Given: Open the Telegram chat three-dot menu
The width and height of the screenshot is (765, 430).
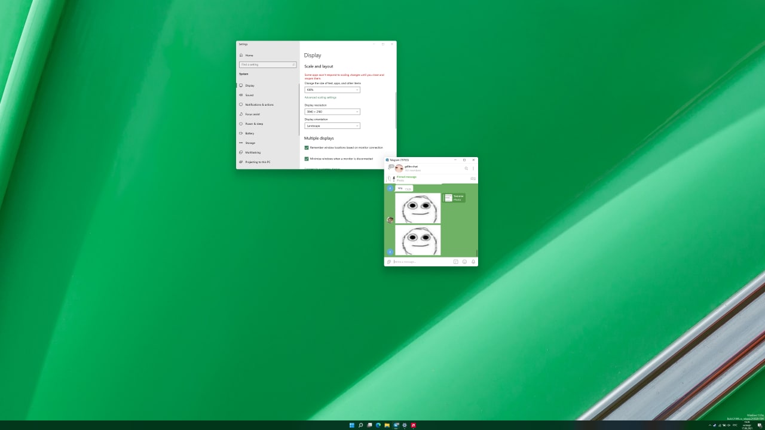Looking at the screenshot, I should (x=473, y=168).
